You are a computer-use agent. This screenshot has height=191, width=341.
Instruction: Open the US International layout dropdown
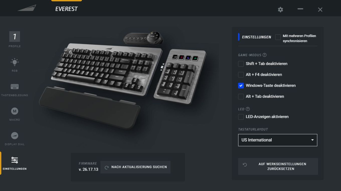pos(278,140)
